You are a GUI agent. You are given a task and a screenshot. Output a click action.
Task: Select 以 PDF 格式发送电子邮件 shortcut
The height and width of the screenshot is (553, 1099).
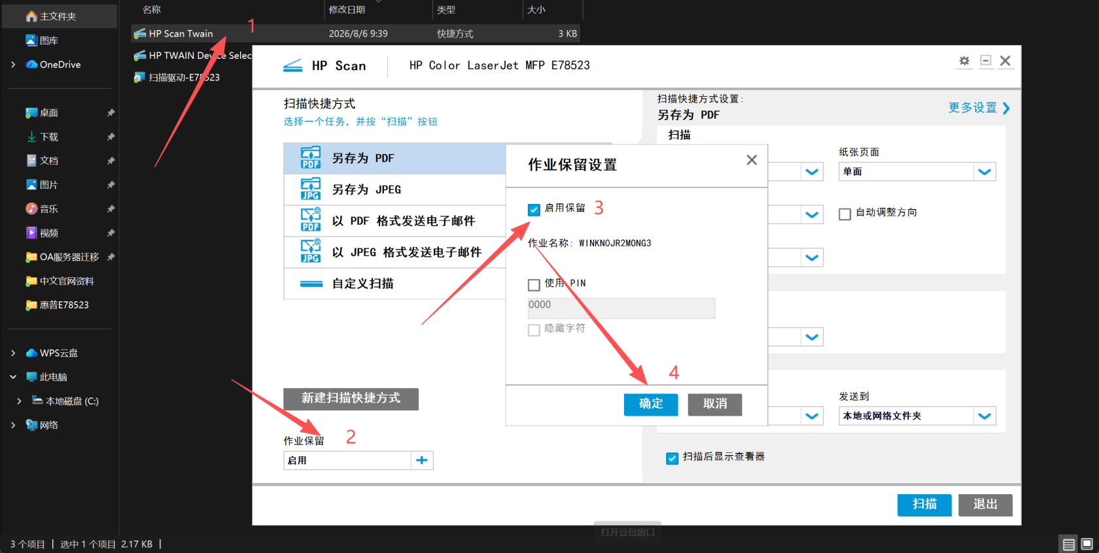395,221
